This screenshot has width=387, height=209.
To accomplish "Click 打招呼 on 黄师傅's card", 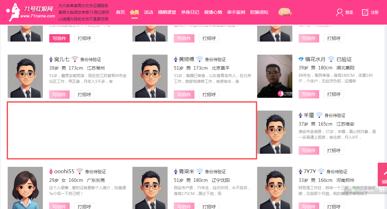I will click(209, 95).
